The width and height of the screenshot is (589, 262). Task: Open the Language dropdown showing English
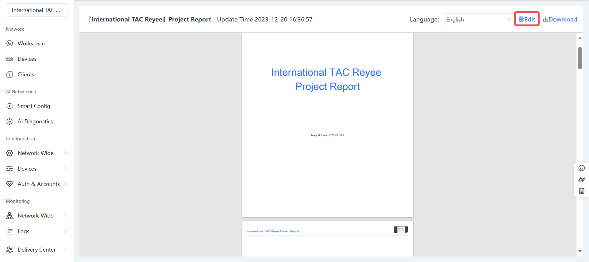tap(477, 20)
